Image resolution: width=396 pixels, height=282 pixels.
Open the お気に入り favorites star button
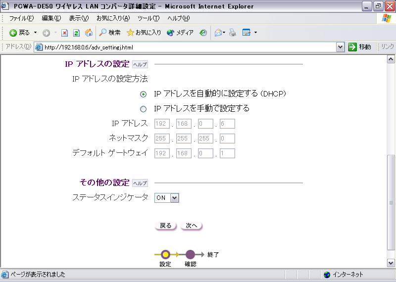[144, 33]
